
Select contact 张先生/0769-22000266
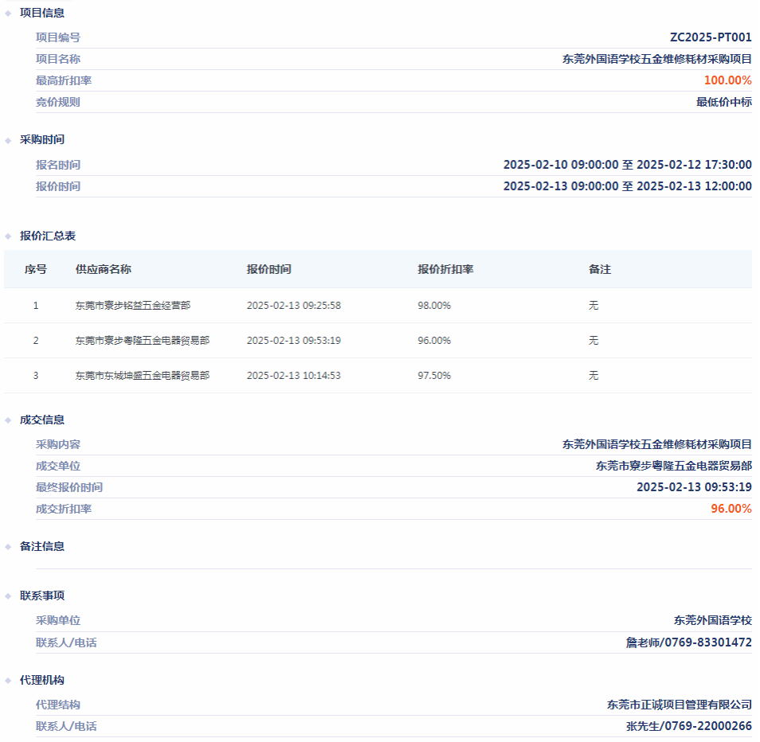coord(689,727)
